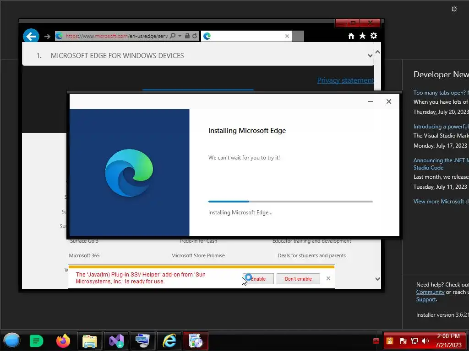Image resolution: width=469 pixels, height=351 pixels.
Task: Open the settings gear at top right
Action: pos(454,9)
